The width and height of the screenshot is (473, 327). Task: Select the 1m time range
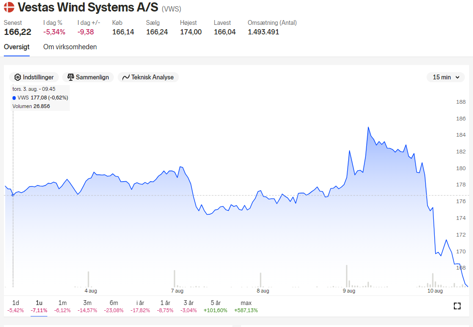[x=63, y=306]
